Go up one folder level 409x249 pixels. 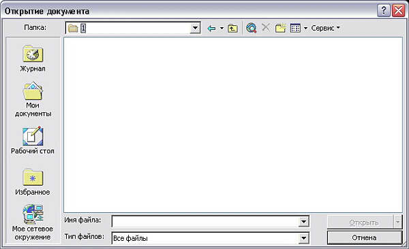click(x=232, y=28)
